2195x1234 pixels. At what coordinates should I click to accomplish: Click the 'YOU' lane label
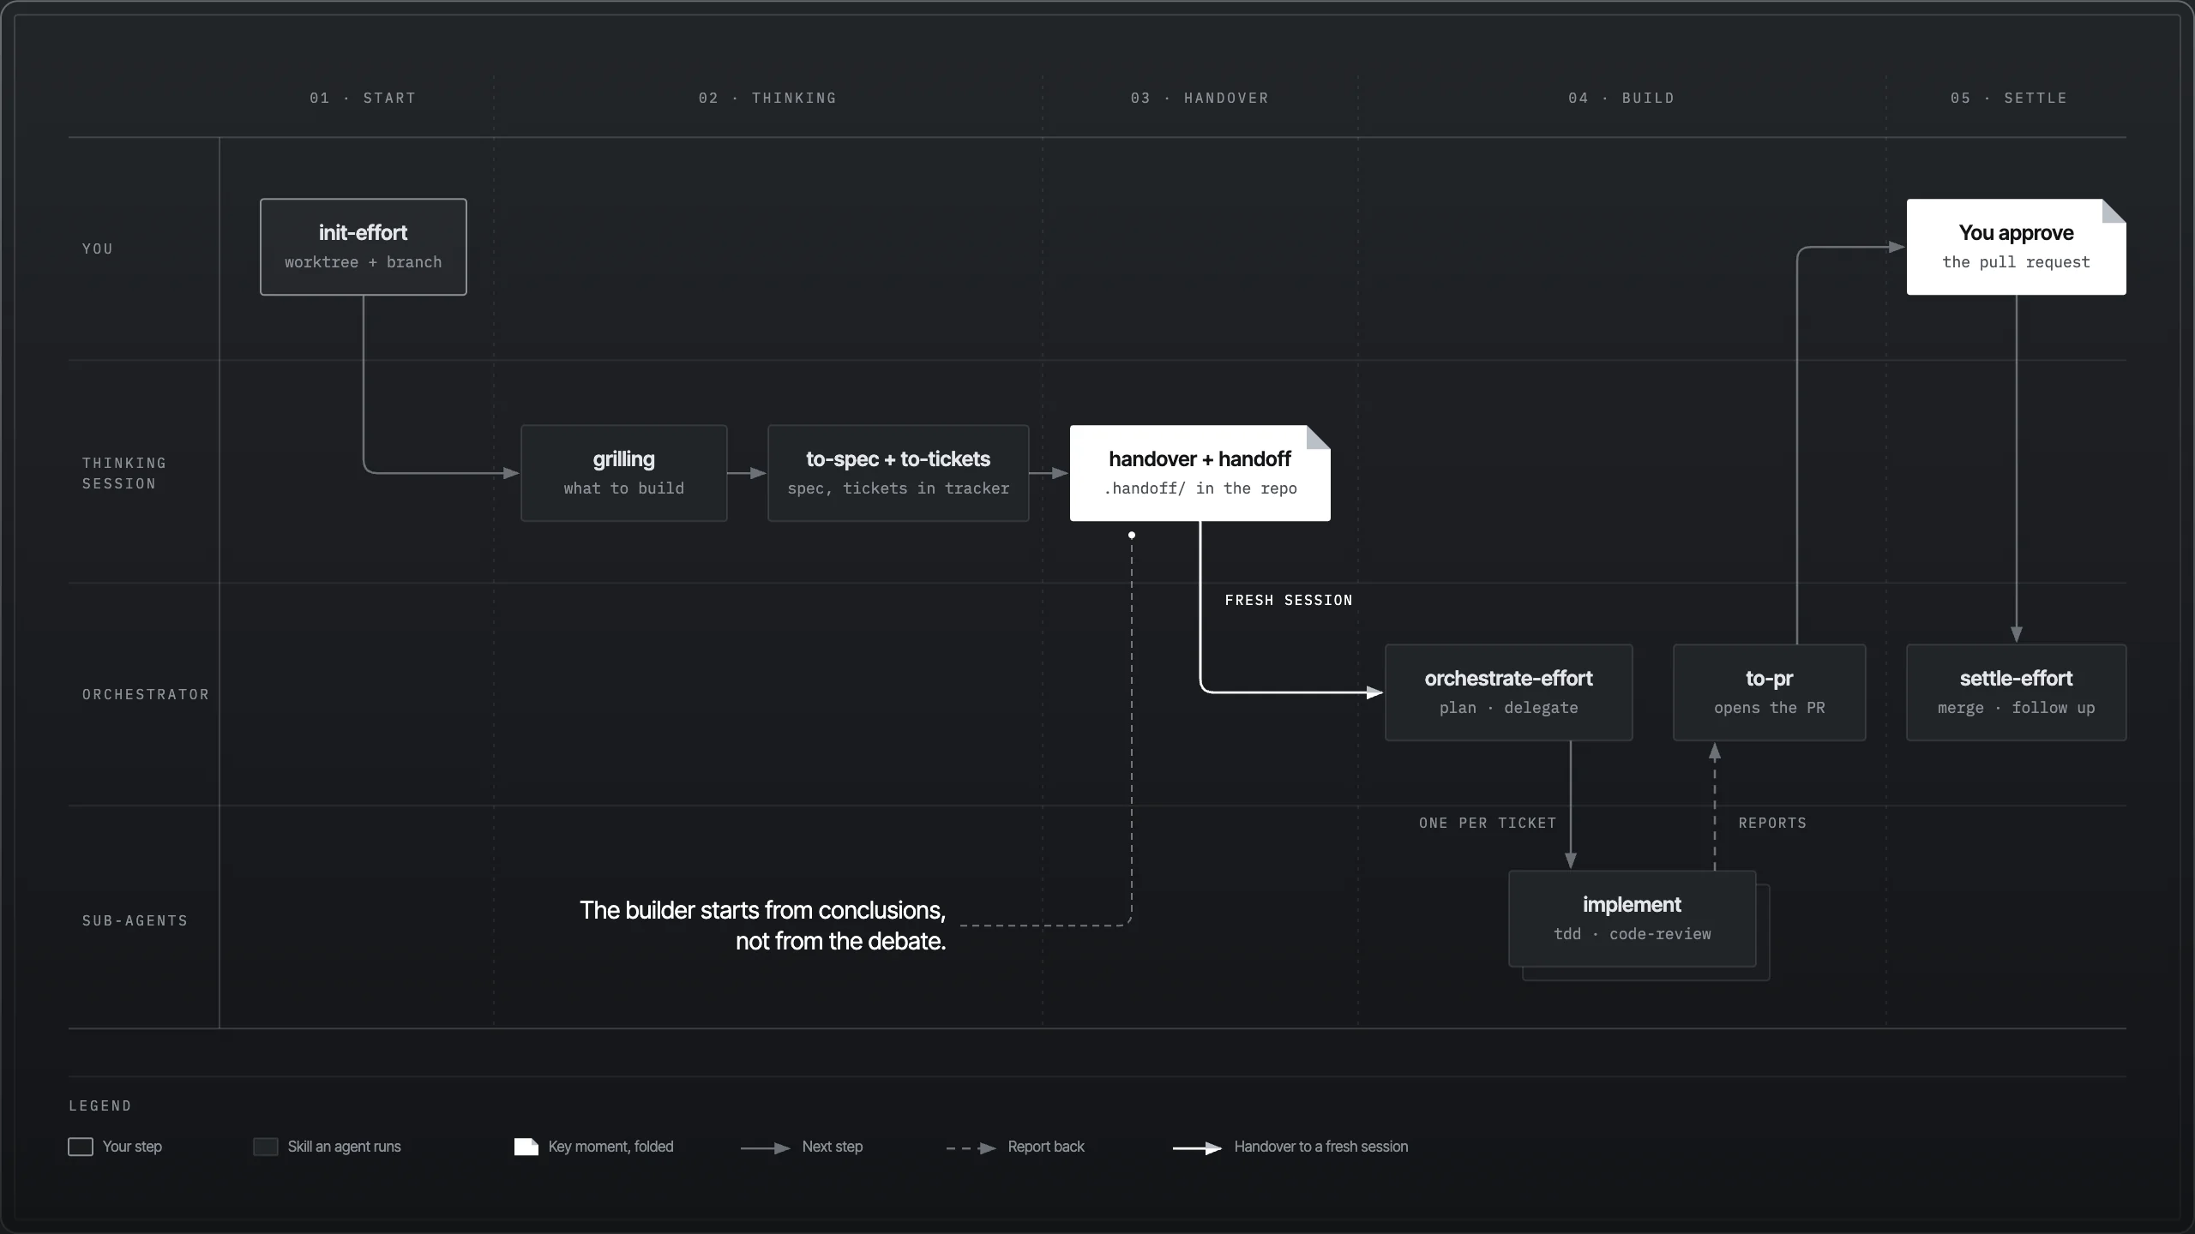(x=98, y=249)
